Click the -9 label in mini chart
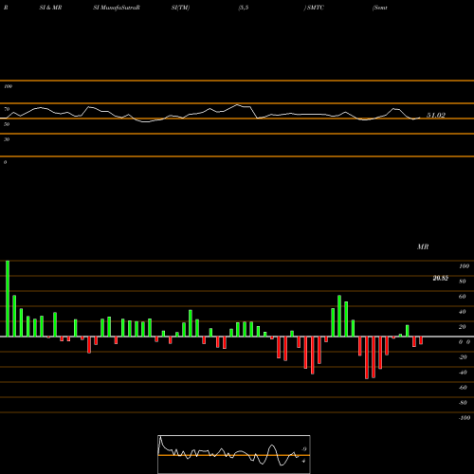The image size is (474, 474). coord(303,449)
